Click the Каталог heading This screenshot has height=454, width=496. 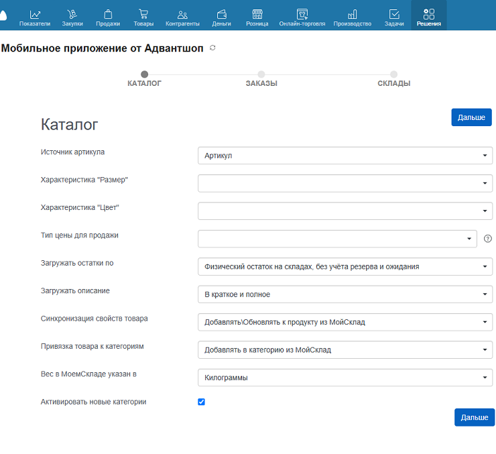point(69,124)
